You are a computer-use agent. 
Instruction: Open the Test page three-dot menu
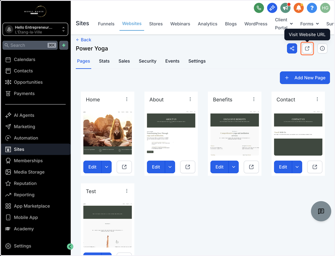127,191
